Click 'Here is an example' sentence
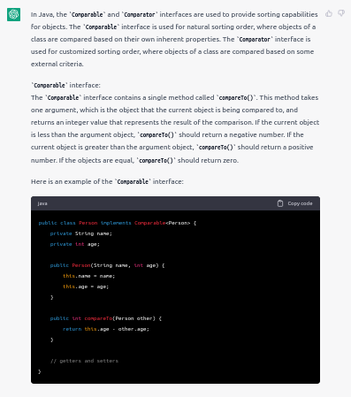351x397 pixels. (x=107, y=181)
